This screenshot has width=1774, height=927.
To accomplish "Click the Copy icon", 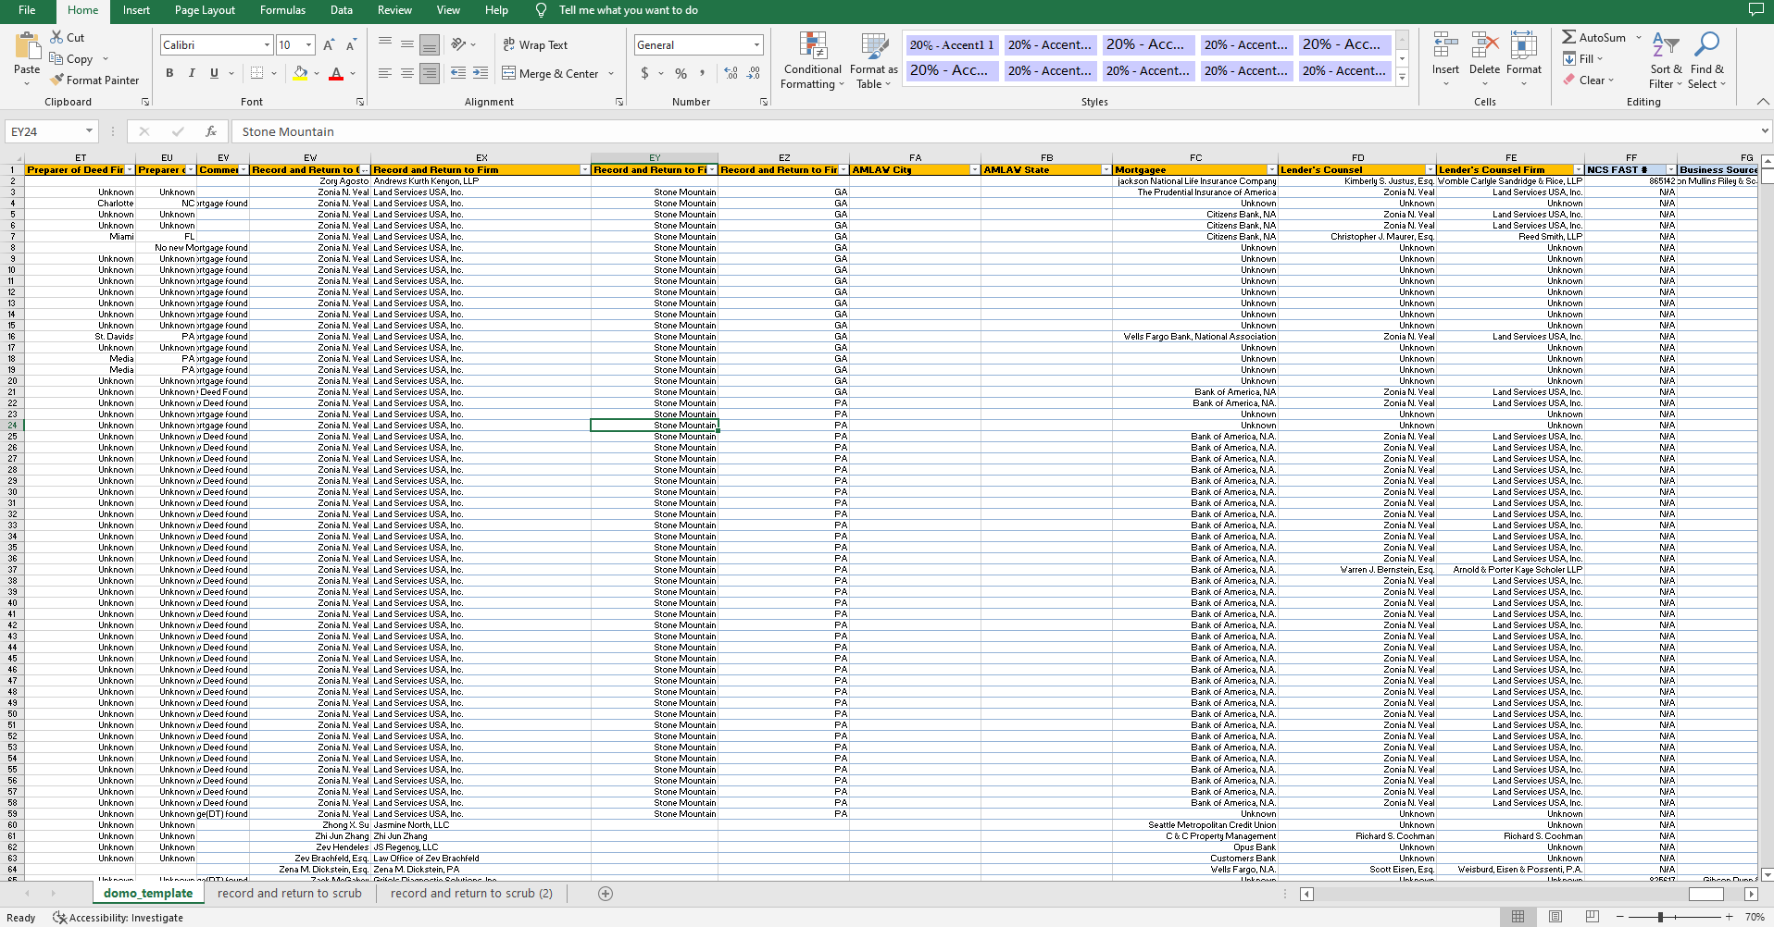I will click(x=57, y=58).
